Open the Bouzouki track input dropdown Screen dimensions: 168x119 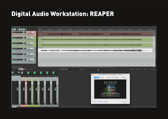[29, 50]
